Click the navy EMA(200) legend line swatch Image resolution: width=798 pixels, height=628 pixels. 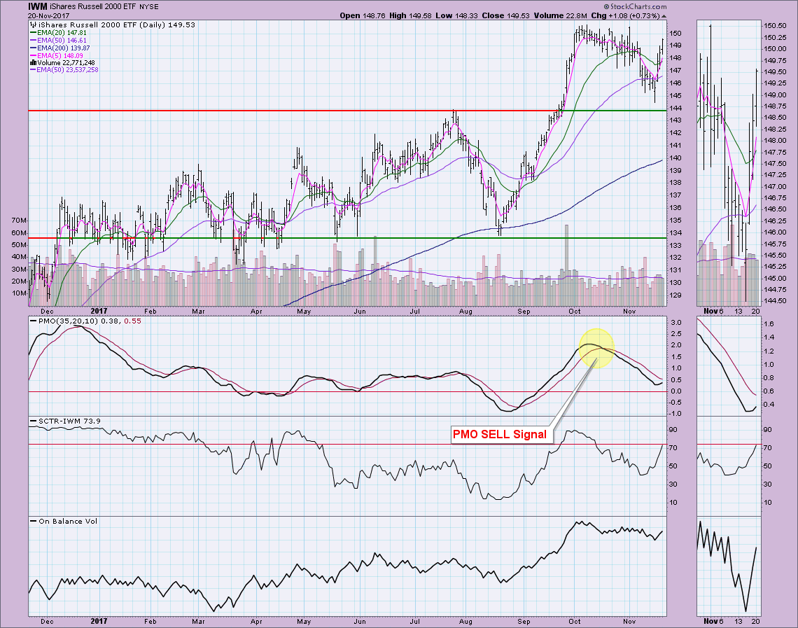tap(33, 48)
